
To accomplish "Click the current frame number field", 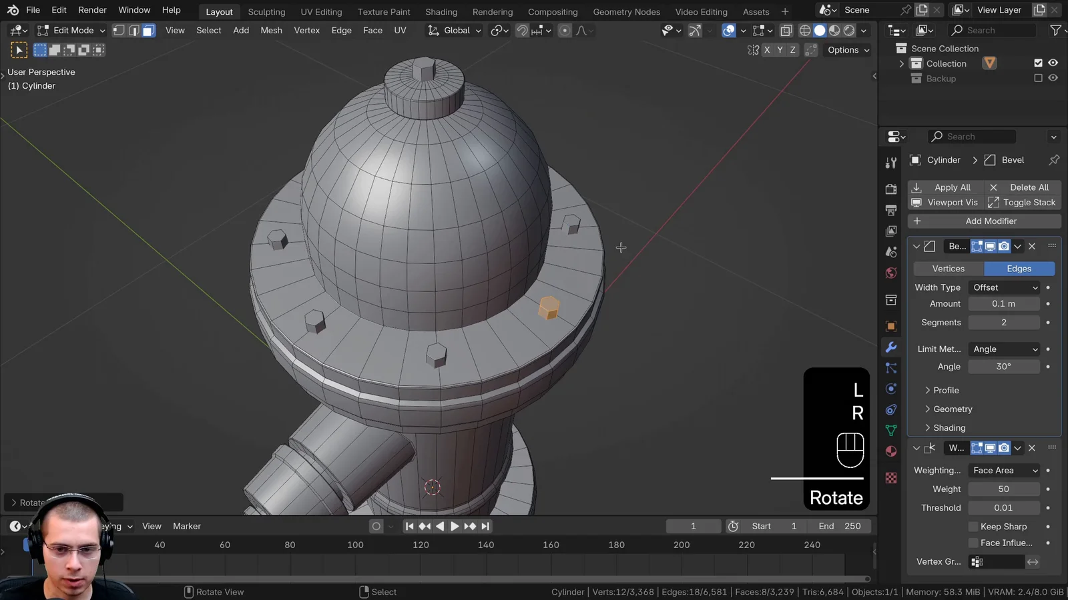I will [693, 526].
